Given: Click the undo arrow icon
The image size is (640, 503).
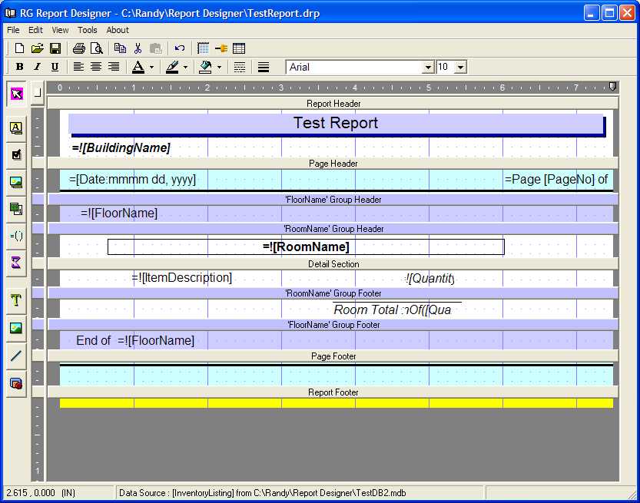Looking at the screenshot, I should point(179,48).
